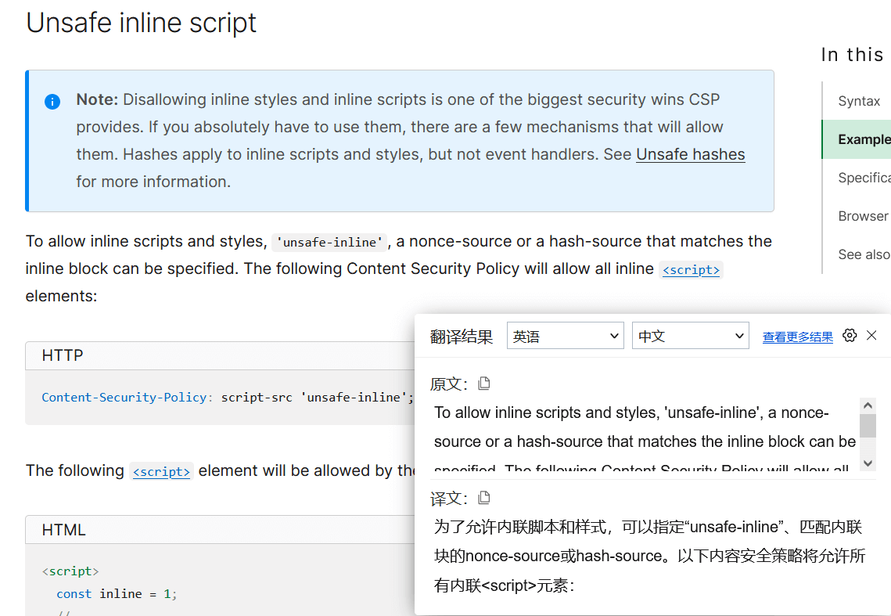Click Content-Security-Policy header in code
891x616 pixels.
pos(124,397)
